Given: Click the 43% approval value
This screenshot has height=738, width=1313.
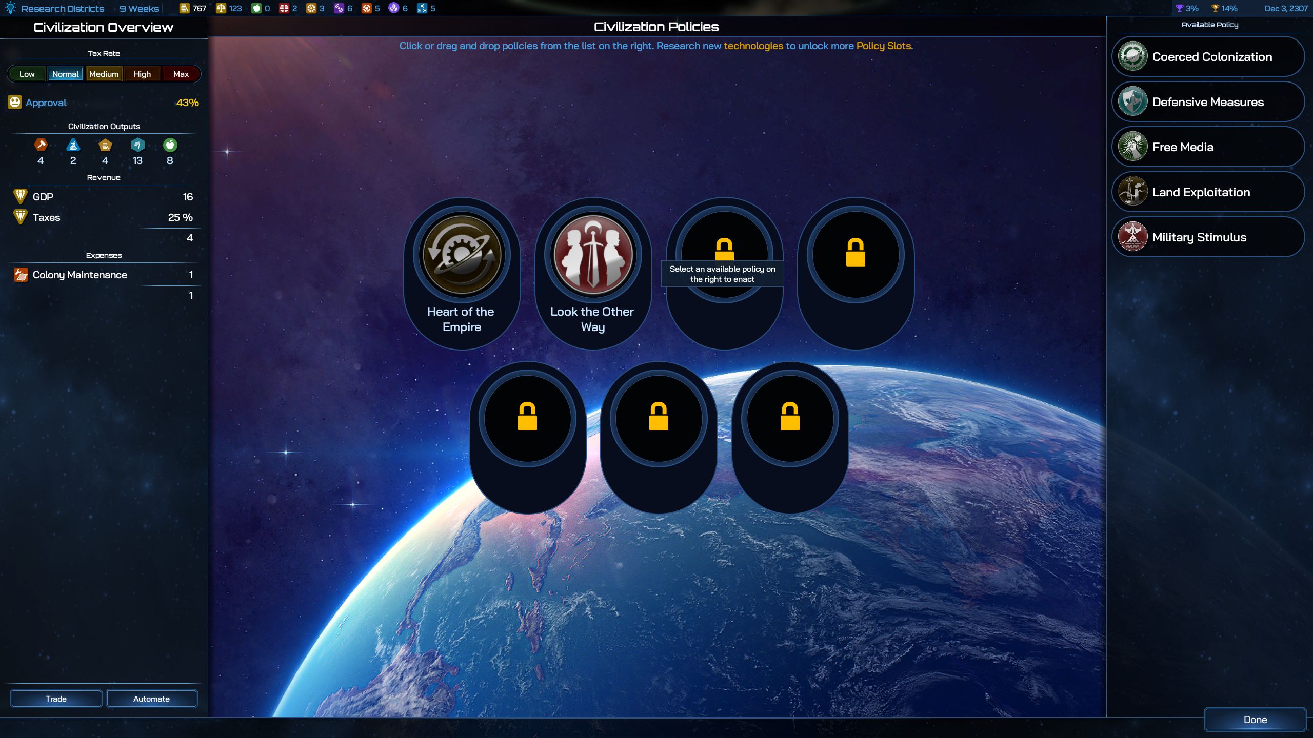Looking at the screenshot, I should (187, 102).
